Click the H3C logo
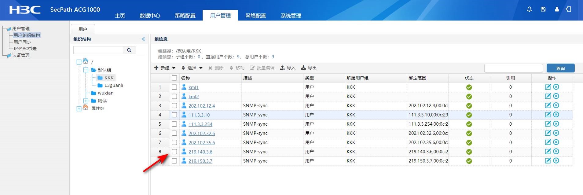The image size is (583, 195). point(25,10)
